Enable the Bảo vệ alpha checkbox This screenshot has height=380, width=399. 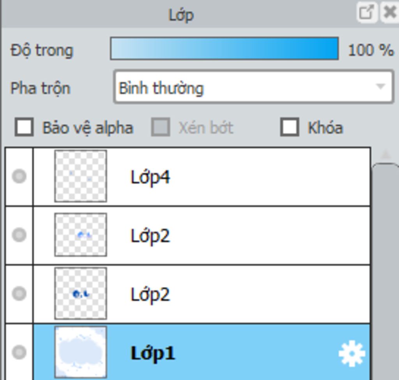pos(24,127)
